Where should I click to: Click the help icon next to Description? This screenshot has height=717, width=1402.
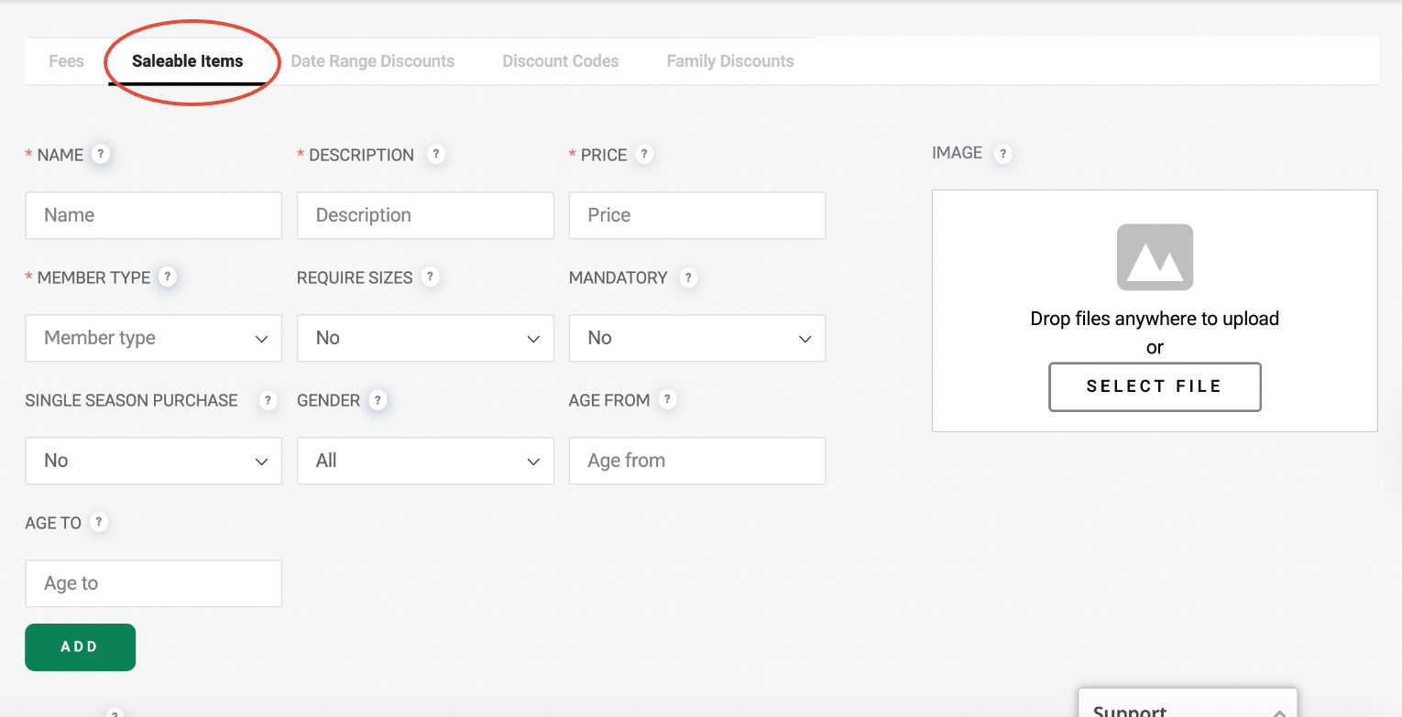coord(436,154)
